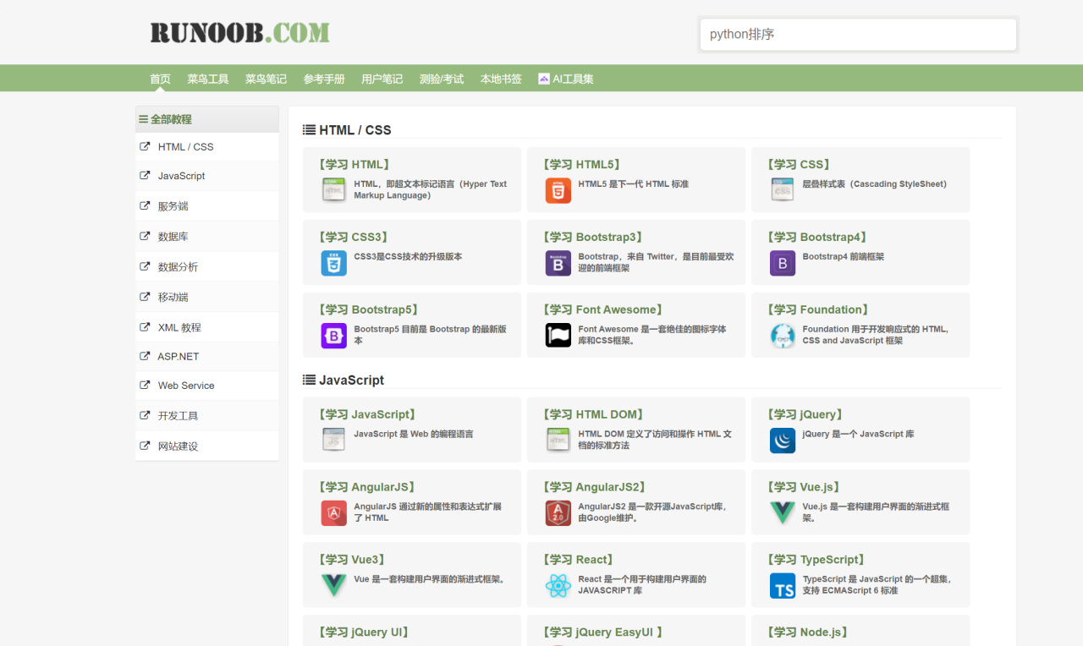Open the 【学习 Foundation】 tutorial link
Viewport: 1083px width, 646px height.
tap(819, 310)
